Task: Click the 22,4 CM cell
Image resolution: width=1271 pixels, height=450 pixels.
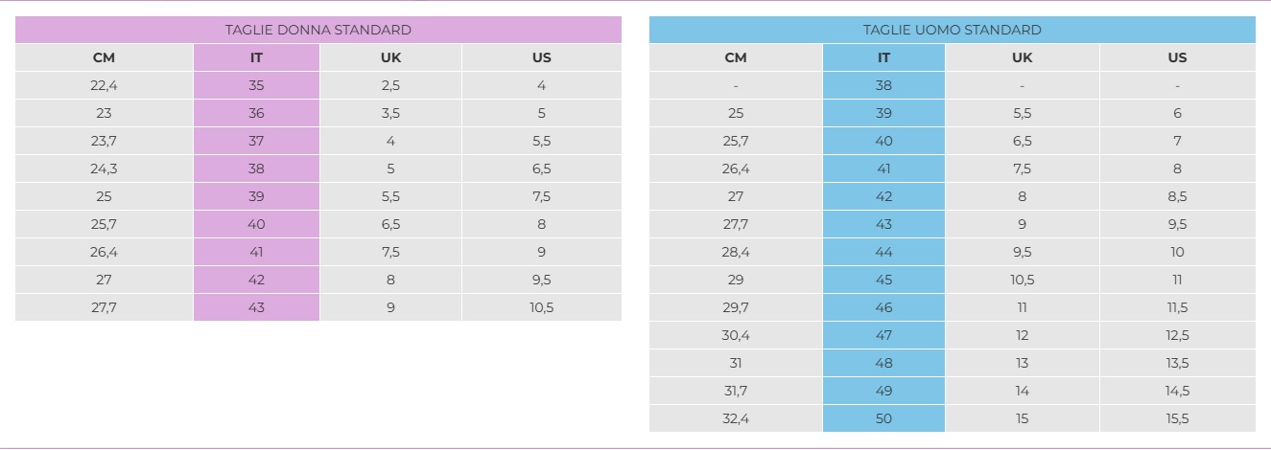Action: (104, 85)
